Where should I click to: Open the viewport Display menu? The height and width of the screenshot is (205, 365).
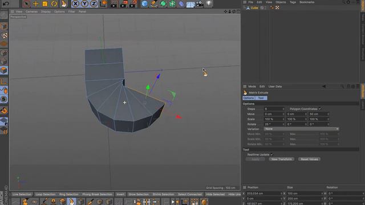click(x=46, y=11)
